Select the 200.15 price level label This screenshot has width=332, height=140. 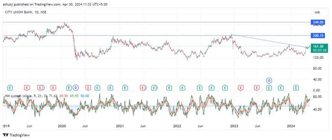[x=318, y=36]
